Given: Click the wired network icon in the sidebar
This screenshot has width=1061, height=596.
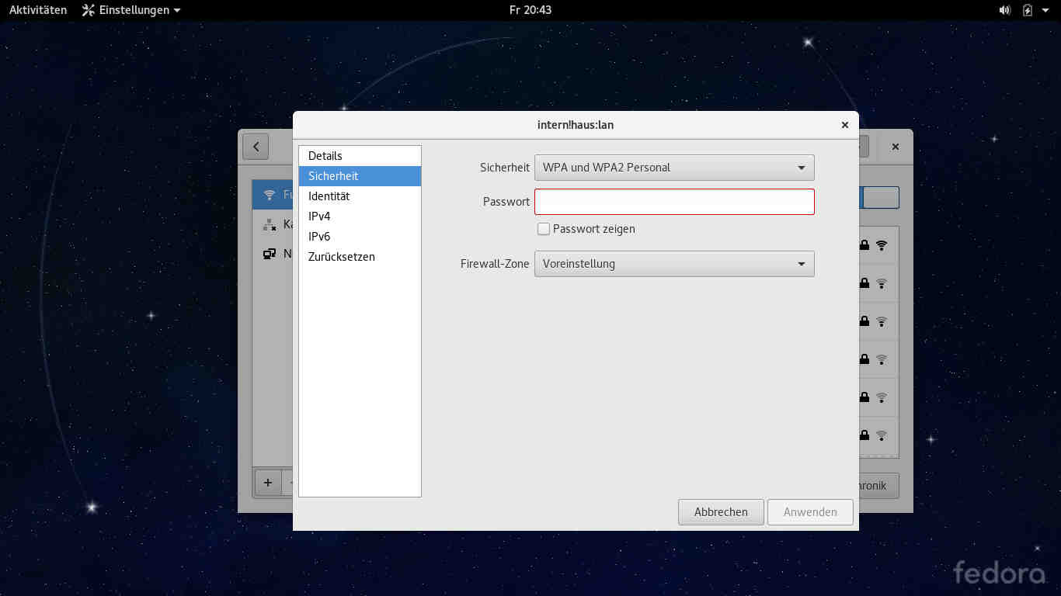Looking at the screenshot, I should click(270, 224).
